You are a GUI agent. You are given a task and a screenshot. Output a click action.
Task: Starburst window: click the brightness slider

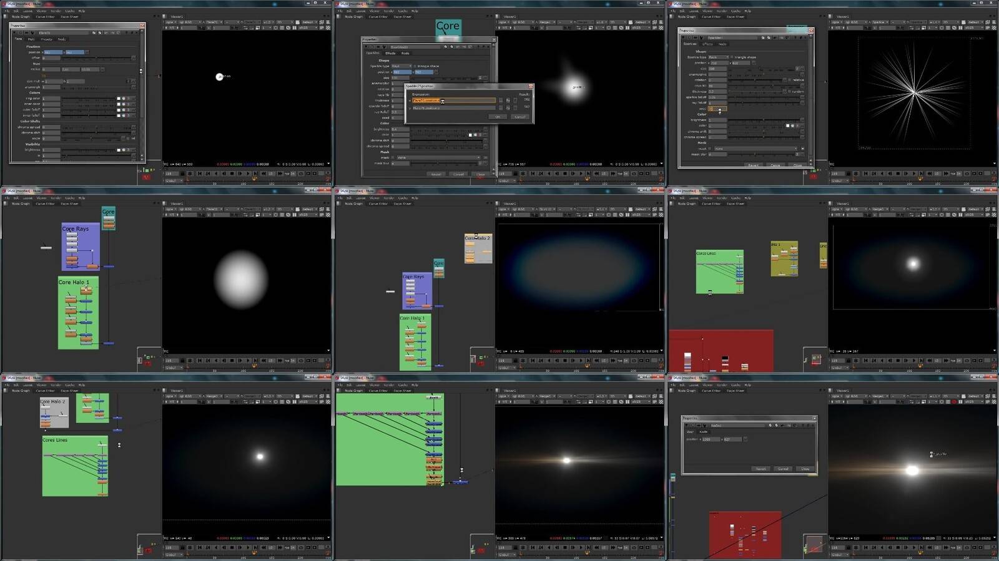pyautogui.click(x=764, y=120)
